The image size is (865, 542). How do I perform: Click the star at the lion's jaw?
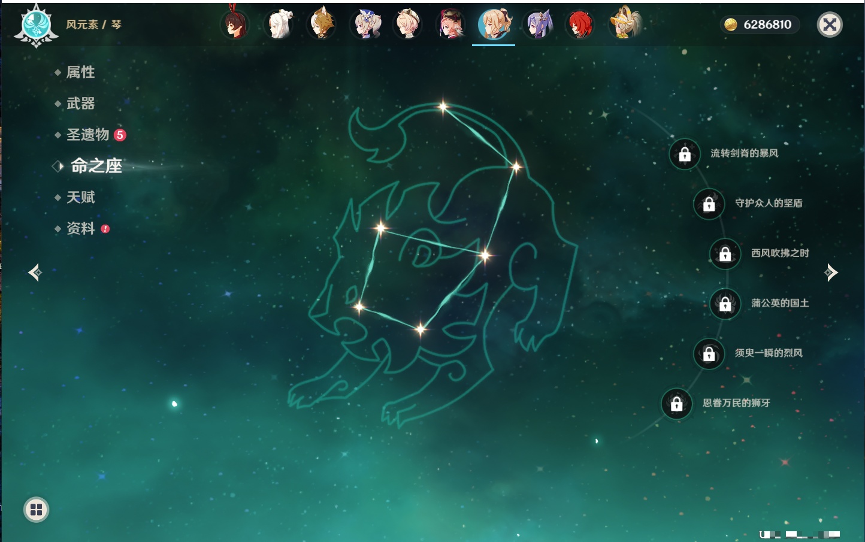(x=359, y=307)
